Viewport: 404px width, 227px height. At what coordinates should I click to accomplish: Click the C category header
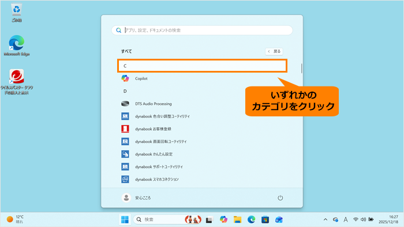[x=202, y=66]
